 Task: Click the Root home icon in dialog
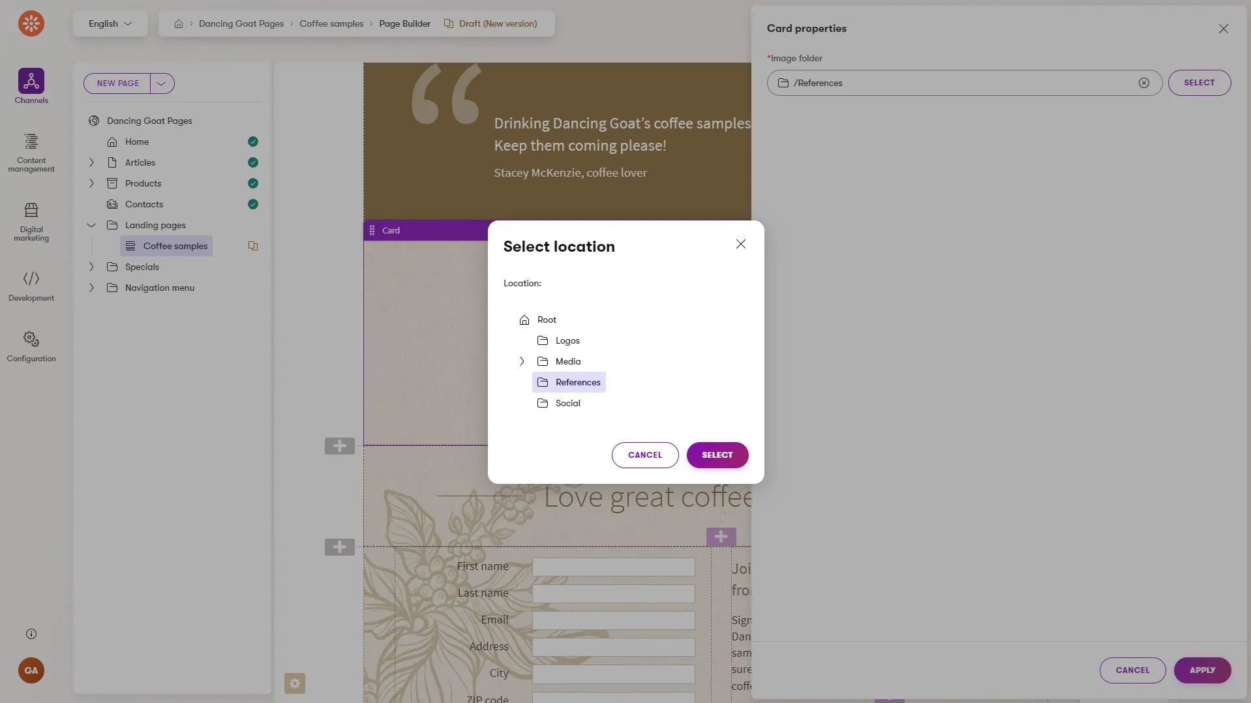[524, 320]
